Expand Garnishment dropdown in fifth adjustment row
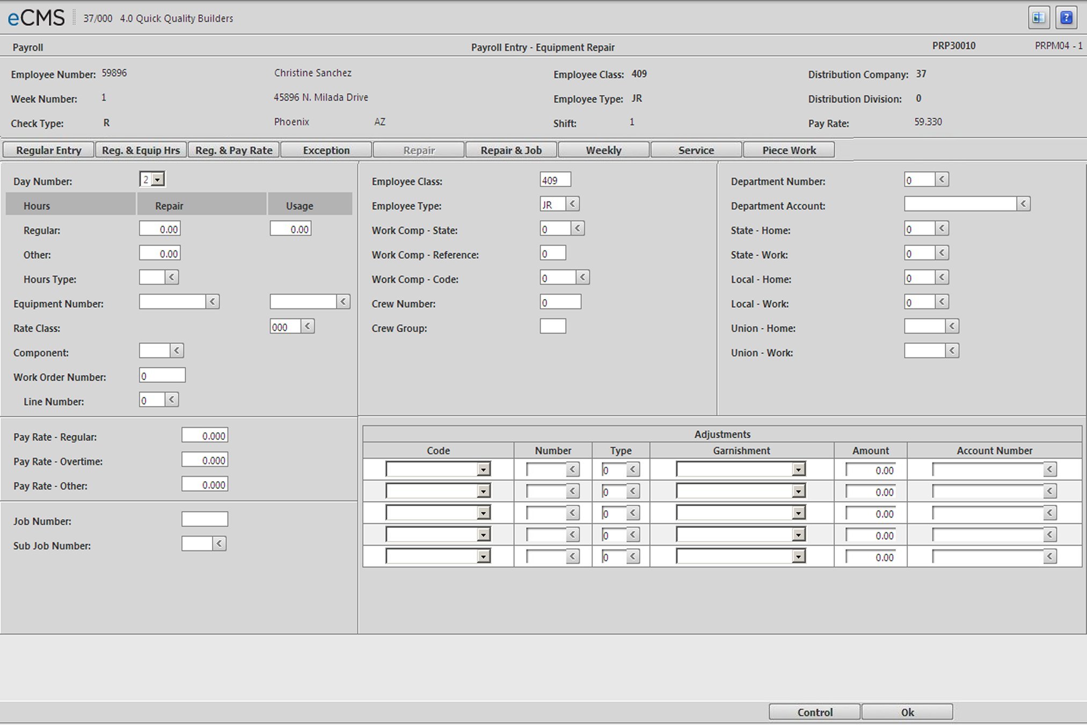 pyautogui.click(x=799, y=557)
